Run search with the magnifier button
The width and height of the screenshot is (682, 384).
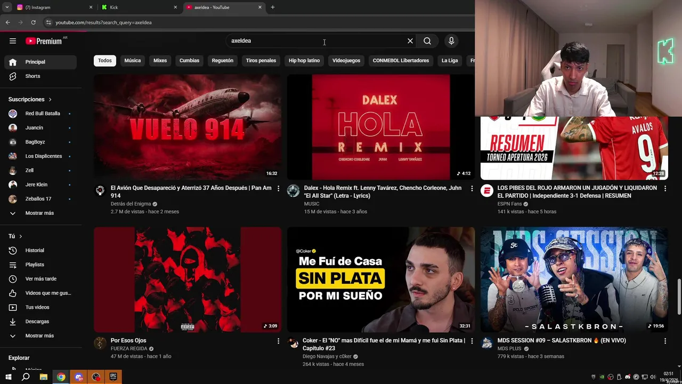point(427,41)
